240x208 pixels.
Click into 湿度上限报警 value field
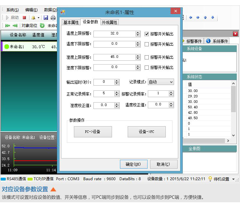[115, 57]
